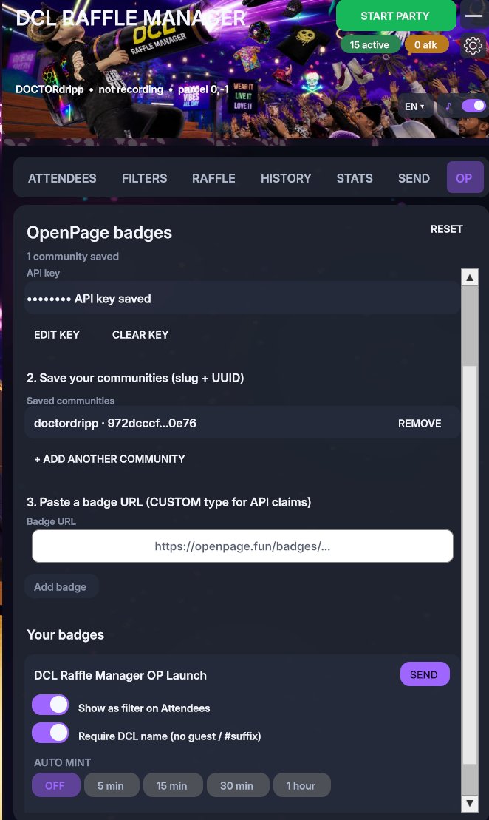Click the vertical scrollbar thumb
Image resolution: width=489 pixels, height=820 pixels.
tap(470, 326)
